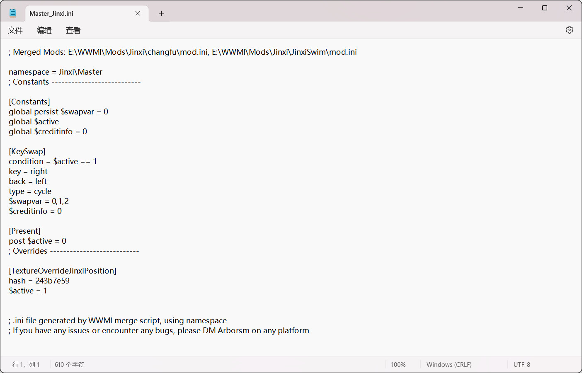Click the [TextureOverrideJinxiPosition] line
Image resolution: width=582 pixels, height=373 pixels.
click(x=63, y=271)
